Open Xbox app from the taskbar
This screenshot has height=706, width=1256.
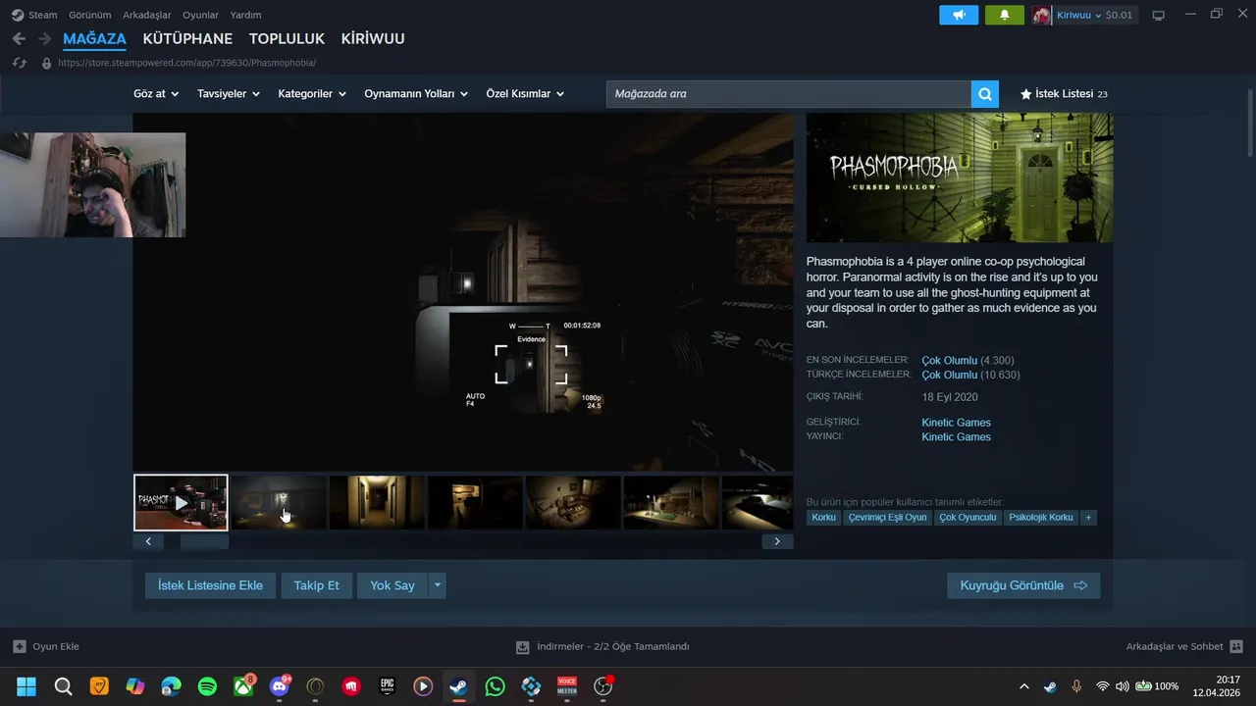pyautogui.click(x=243, y=686)
